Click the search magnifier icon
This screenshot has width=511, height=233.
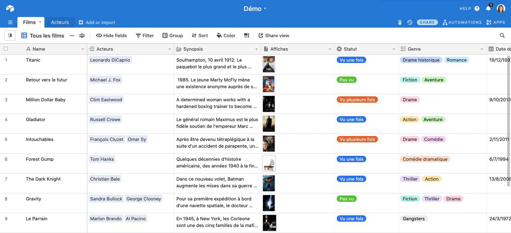(x=502, y=35)
